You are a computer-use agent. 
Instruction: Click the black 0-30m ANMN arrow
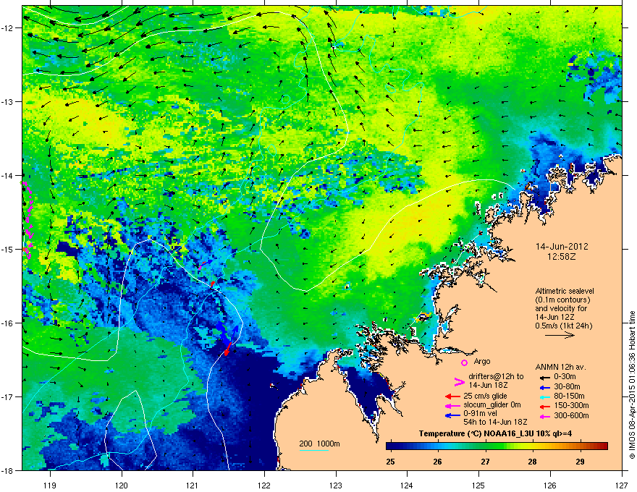coord(544,377)
